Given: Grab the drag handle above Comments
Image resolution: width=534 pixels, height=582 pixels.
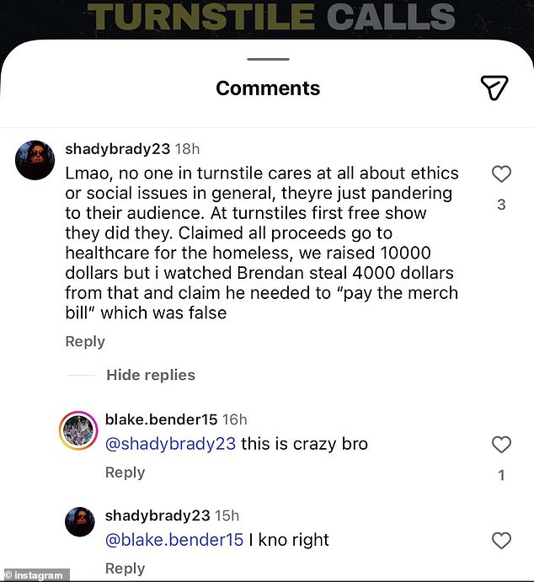Looking at the screenshot, I should pyautogui.click(x=267, y=59).
